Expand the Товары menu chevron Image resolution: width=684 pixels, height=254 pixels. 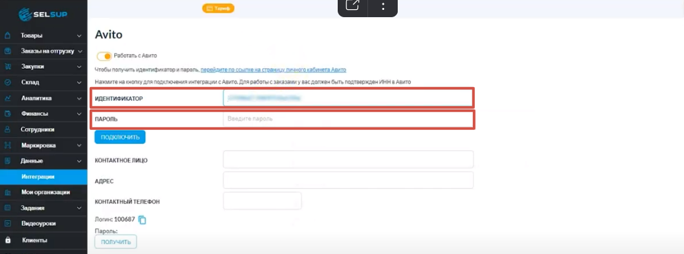pos(79,36)
